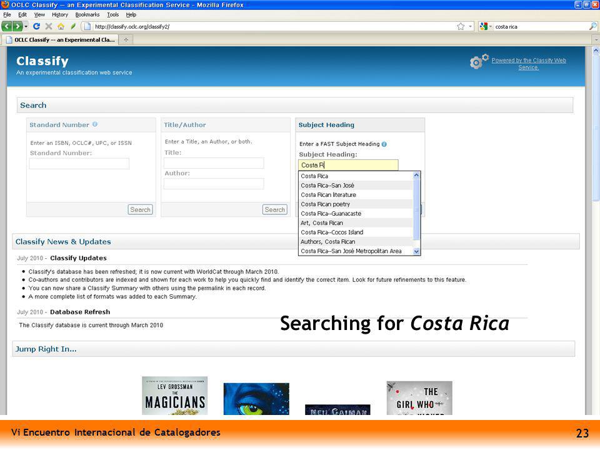The image size is (600, 450).
Task: Click in the Title input field
Action: pos(214,163)
